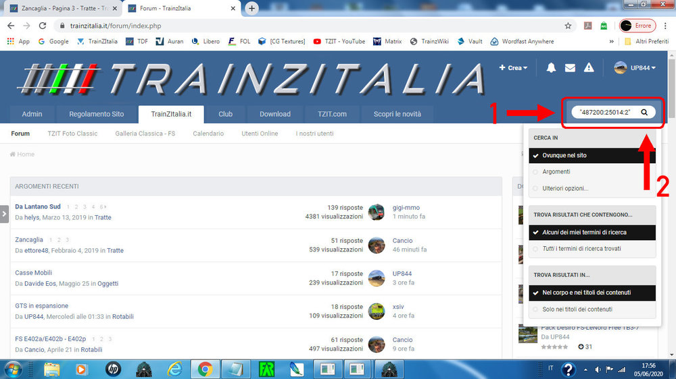Expand the '+ Crea' dropdown

[513, 67]
